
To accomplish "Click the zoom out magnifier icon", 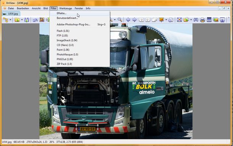I will click(120, 19).
